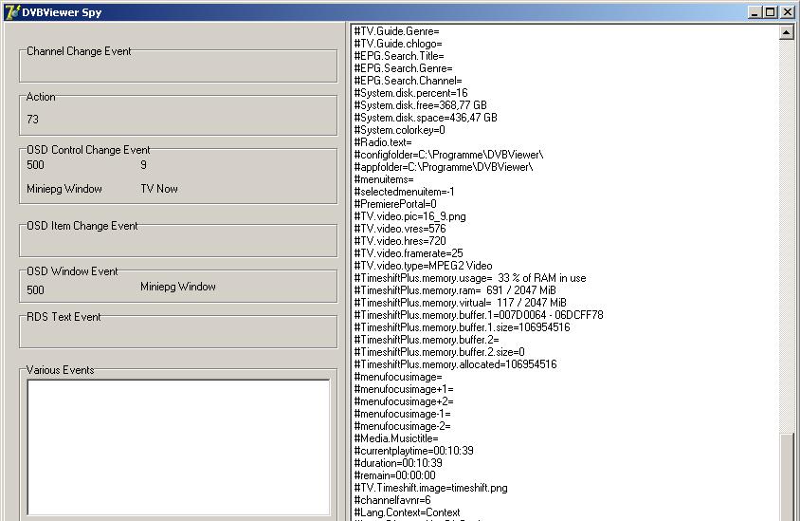Close the DVBViewer Spy window
800x521 pixels.
(x=788, y=12)
